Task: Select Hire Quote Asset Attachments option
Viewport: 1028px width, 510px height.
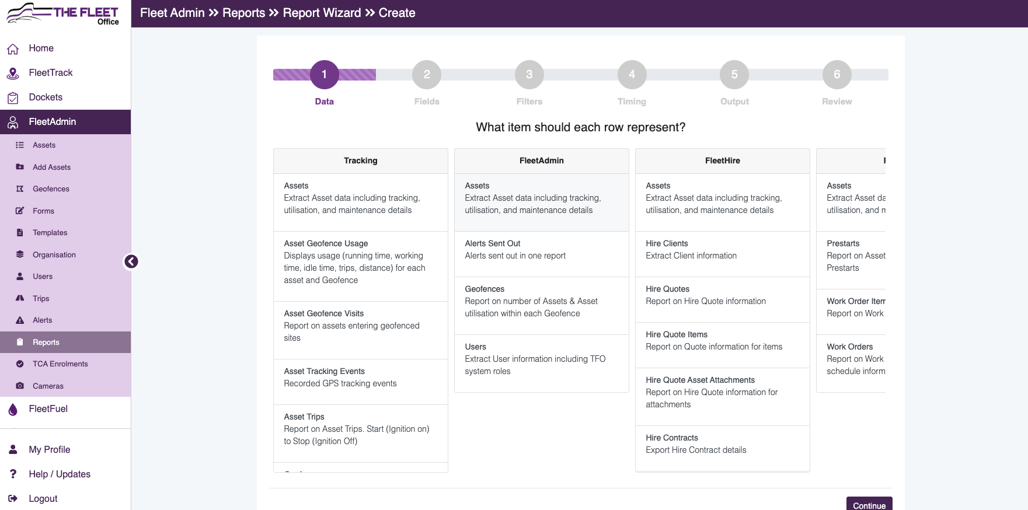Action: pos(723,397)
